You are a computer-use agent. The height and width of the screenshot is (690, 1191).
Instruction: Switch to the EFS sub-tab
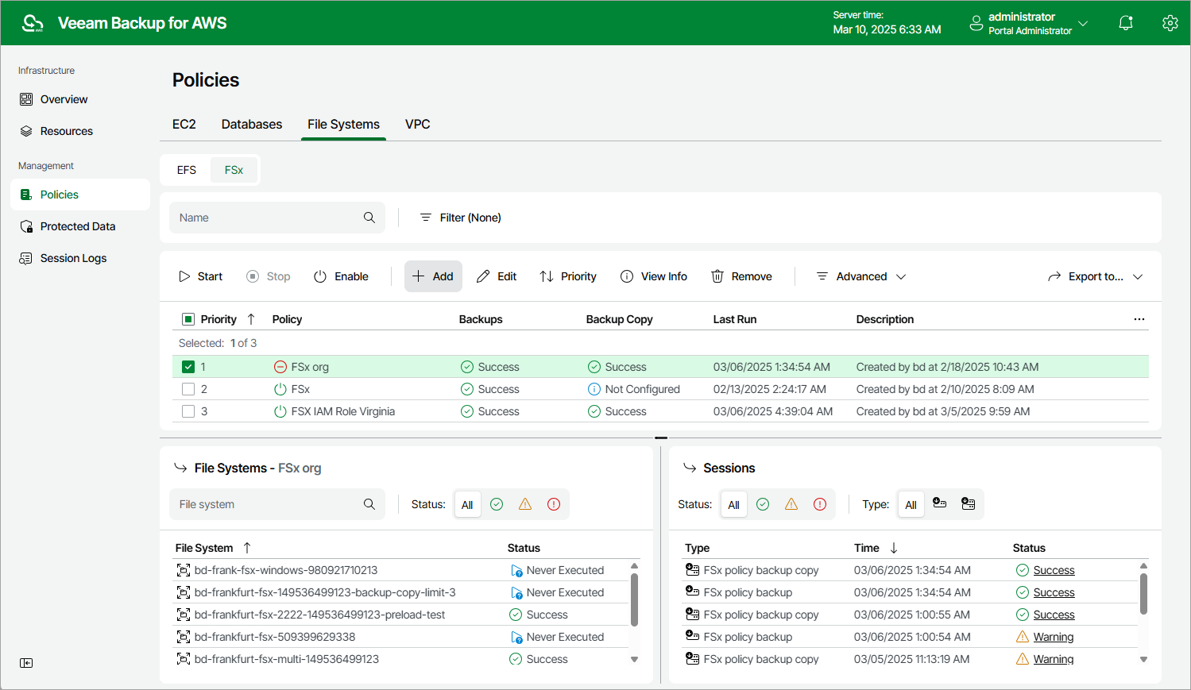tap(187, 170)
